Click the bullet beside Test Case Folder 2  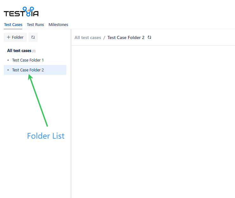click(8, 70)
